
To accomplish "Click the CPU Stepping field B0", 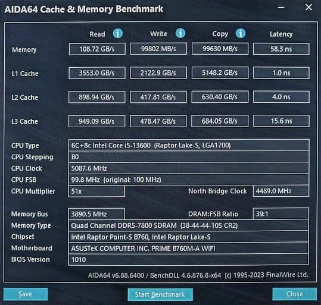I will click(x=189, y=157).
